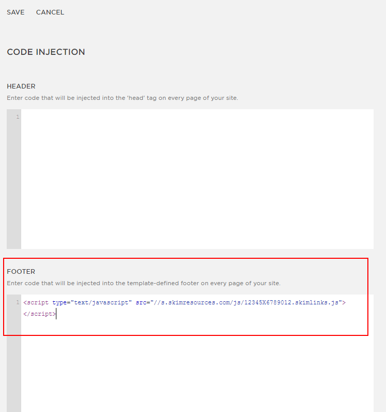386x412 pixels.
Task: Click the CANCEL button
Action: [50, 12]
